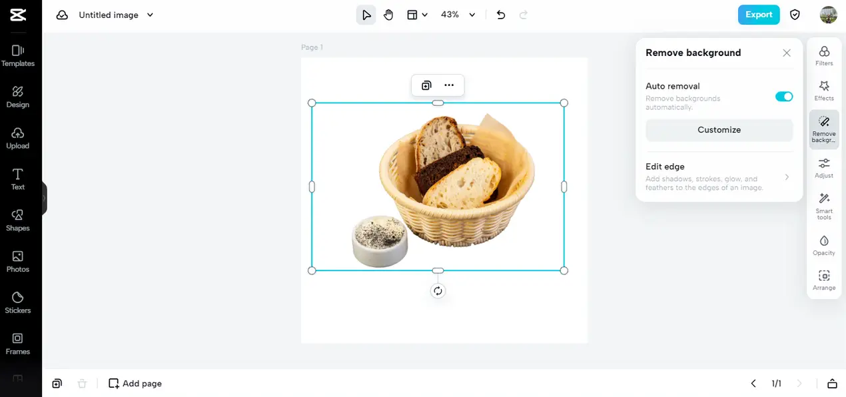The width and height of the screenshot is (846, 397).
Task: Select the hand pan tool
Action: 388,15
